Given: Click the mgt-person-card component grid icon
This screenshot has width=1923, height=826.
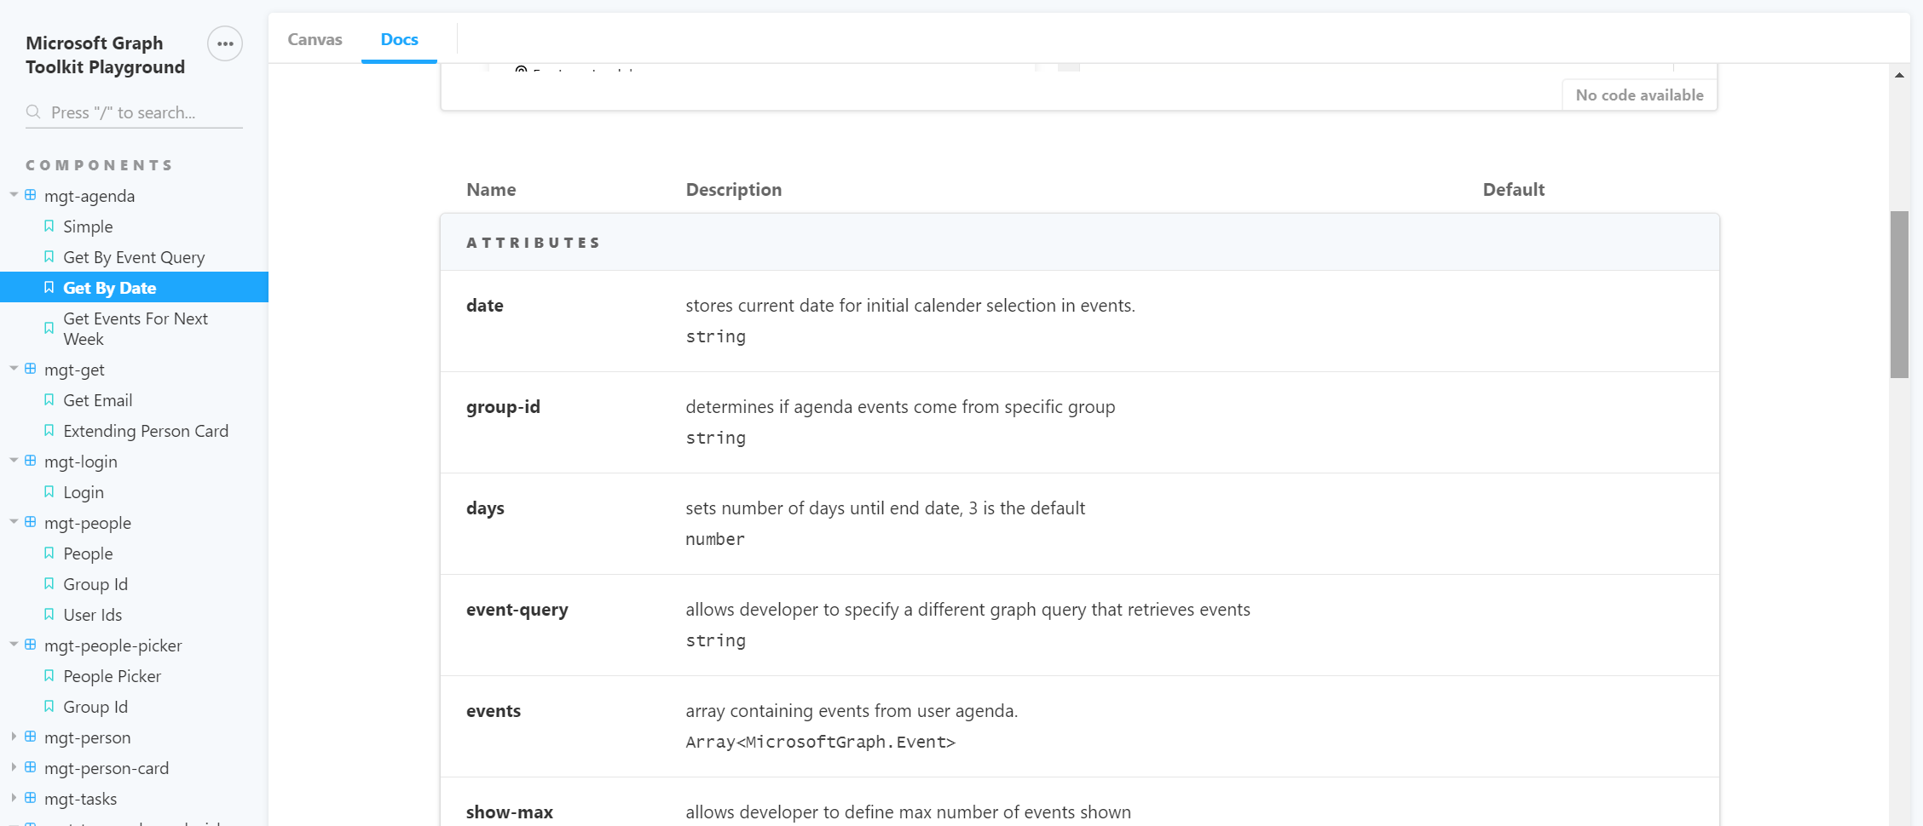Looking at the screenshot, I should (x=31, y=767).
